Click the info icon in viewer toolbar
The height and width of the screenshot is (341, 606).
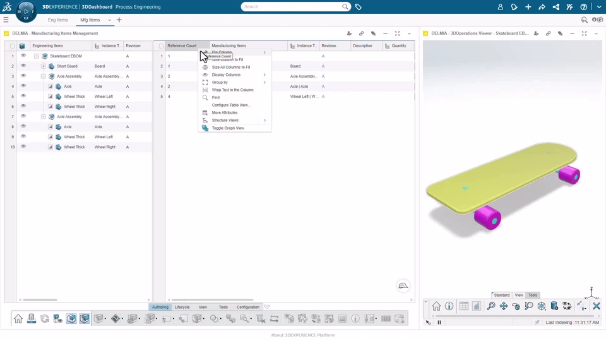449,306
